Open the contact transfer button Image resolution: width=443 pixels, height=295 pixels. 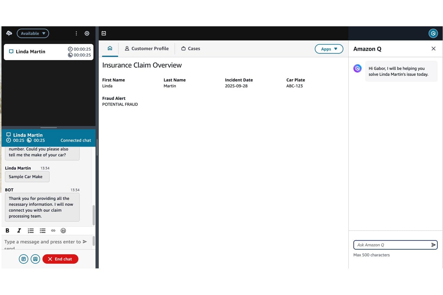point(35,259)
